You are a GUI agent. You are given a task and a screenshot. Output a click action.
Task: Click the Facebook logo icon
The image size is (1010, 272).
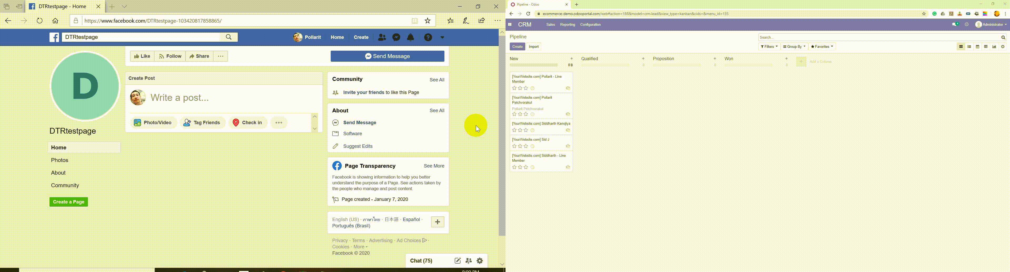click(x=55, y=37)
